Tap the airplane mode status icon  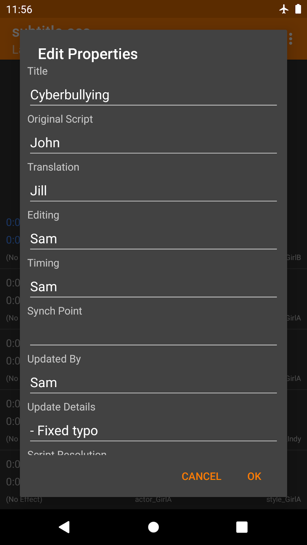pos(284,9)
